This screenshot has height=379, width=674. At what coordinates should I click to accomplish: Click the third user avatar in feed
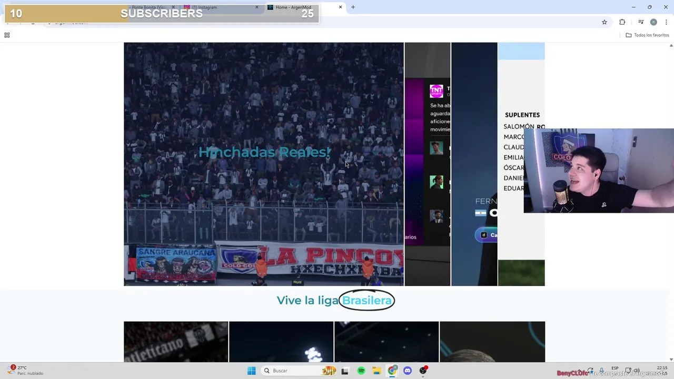coord(436,216)
